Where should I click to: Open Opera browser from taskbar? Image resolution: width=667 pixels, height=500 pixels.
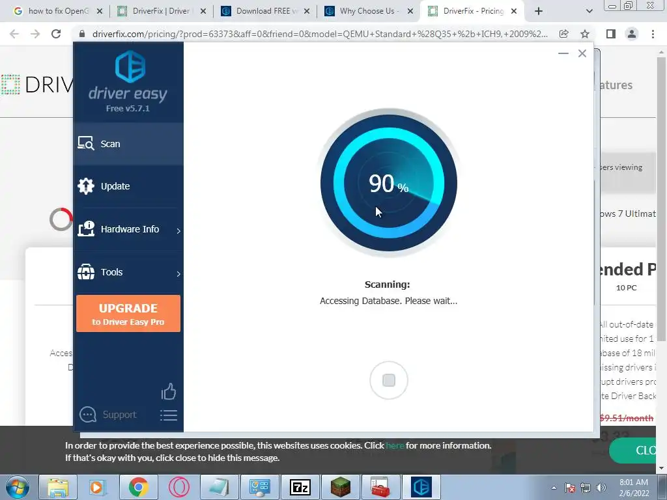point(179,487)
